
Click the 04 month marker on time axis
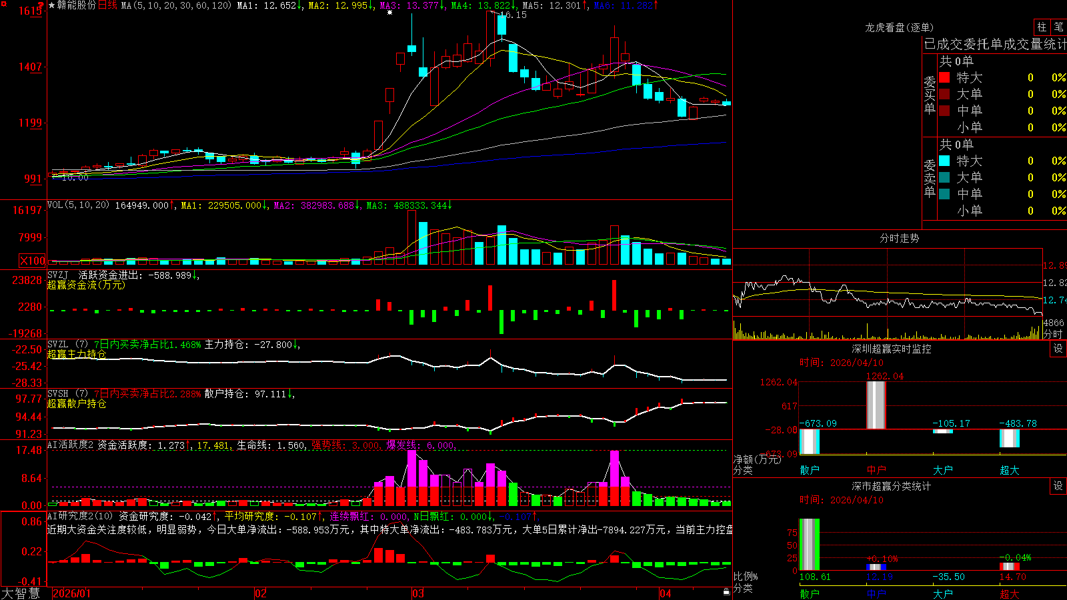click(665, 593)
